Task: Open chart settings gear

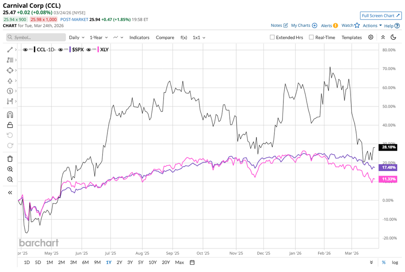Action: pyautogui.click(x=371, y=37)
